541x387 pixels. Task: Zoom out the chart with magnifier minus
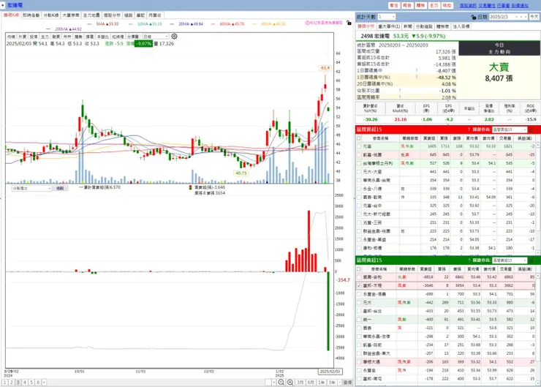coord(281,382)
